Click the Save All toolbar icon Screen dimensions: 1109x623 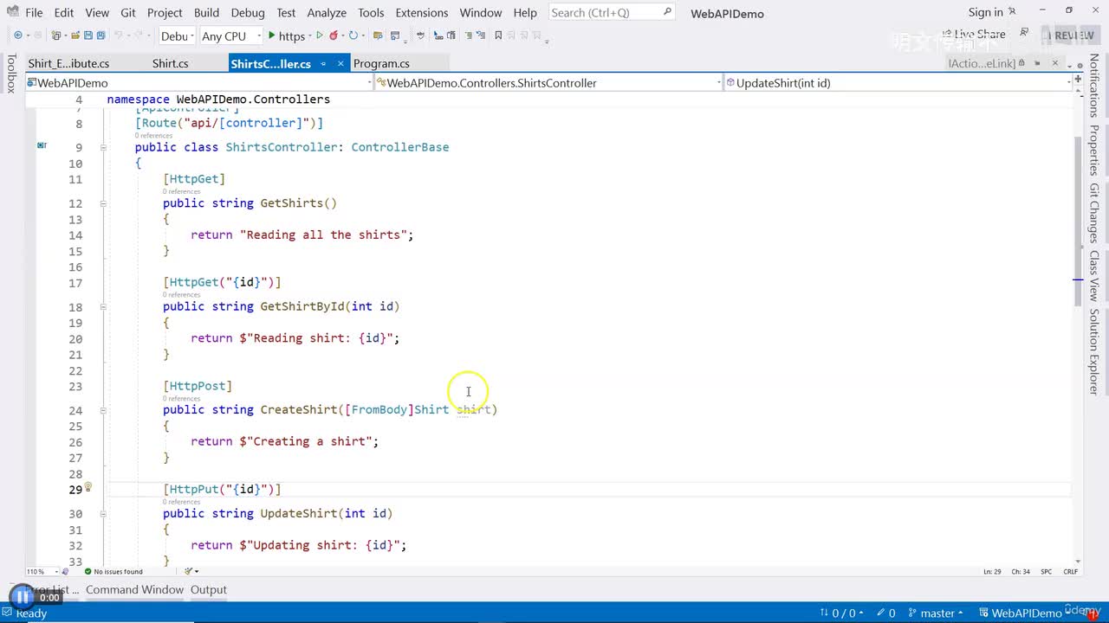click(101, 35)
